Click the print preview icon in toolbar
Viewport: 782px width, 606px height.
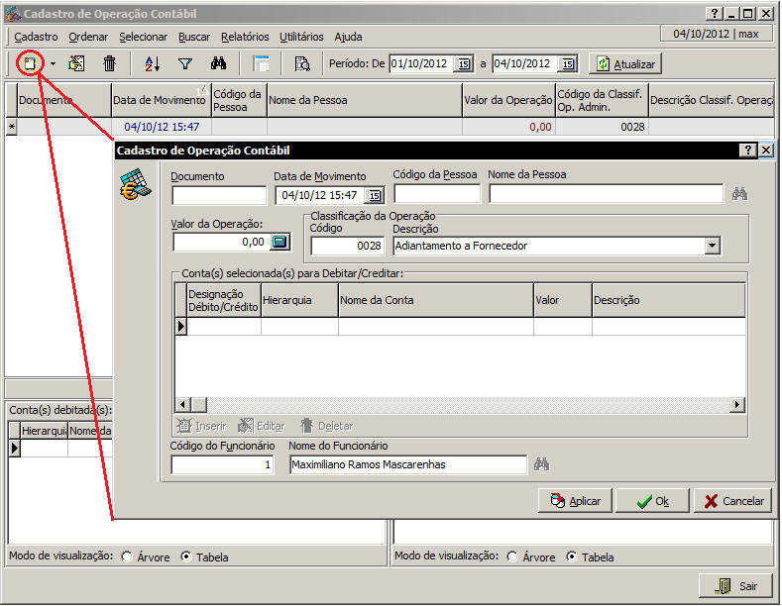(302, 63)
